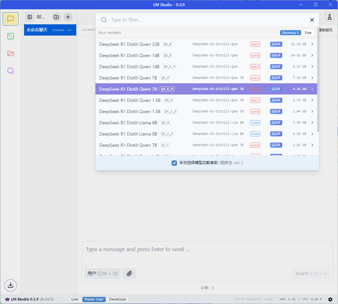Click GGUF badge on Qwen 7B Q2_K row
Image resolution: width=338 pixels, height=304 pixels.
276,145
